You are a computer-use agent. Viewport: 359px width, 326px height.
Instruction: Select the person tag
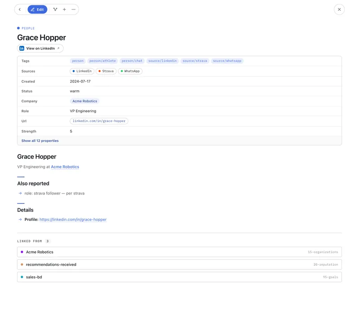[x=78, y=61]
